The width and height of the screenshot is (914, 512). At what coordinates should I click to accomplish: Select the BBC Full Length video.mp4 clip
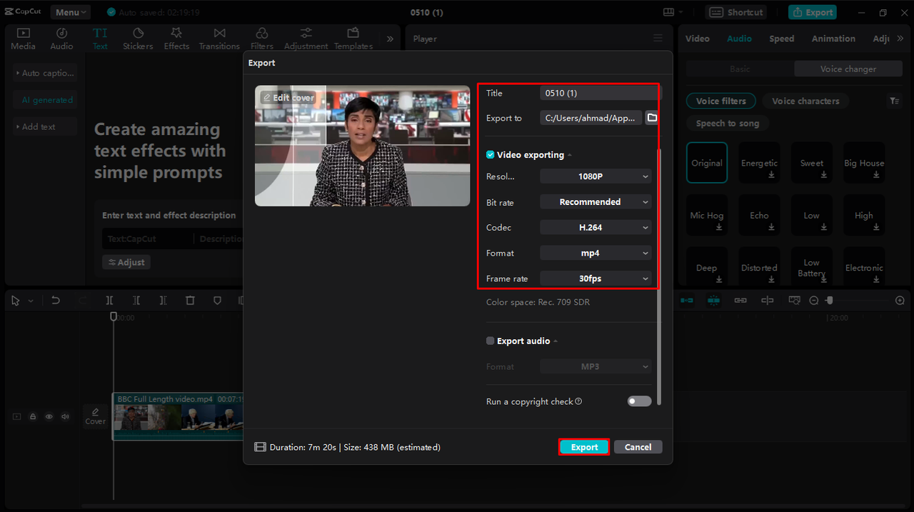pyautogui.click(x=178, y=416)
